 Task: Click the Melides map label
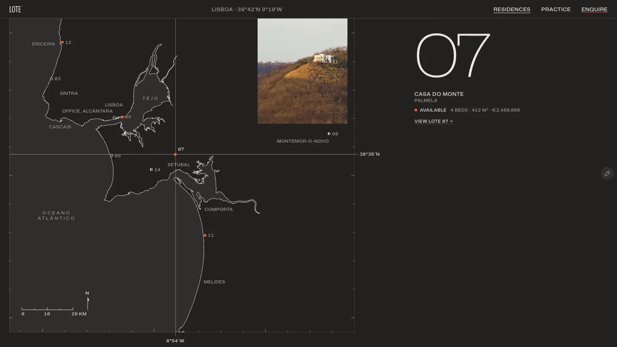[214, 282]
